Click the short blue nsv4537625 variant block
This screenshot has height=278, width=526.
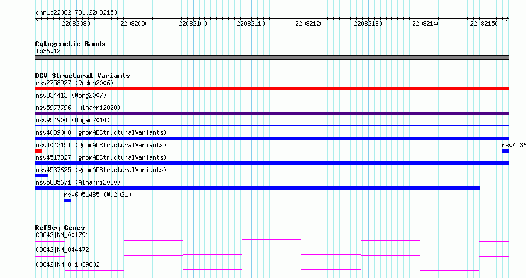coord(41,176)
